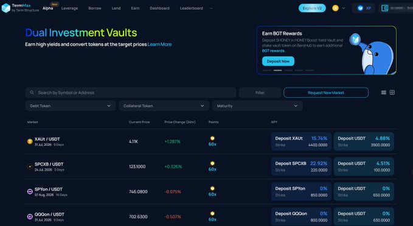
Task: Click Price Change (24hr) column header
Action: 180,122
